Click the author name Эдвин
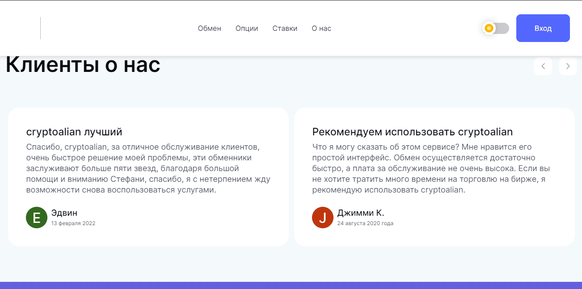This screenshot has height=289, width=582. click(65, 213)
